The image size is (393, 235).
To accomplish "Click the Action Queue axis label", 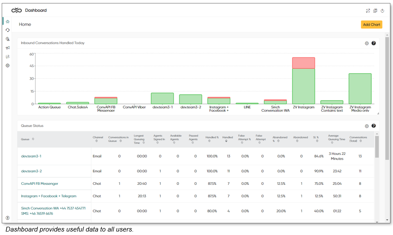I will (49, 107).
